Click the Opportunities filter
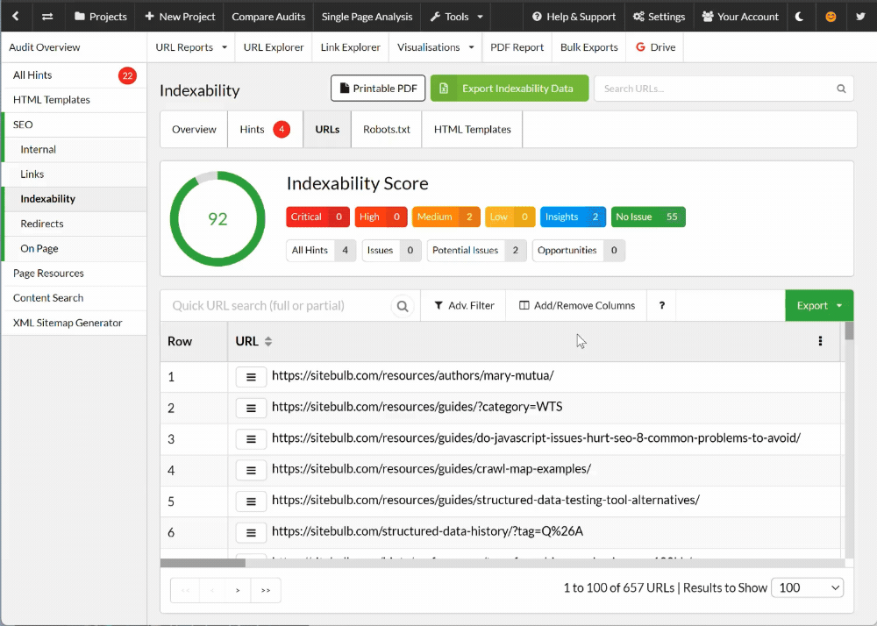877x626 pixels. tap(578, 251)
